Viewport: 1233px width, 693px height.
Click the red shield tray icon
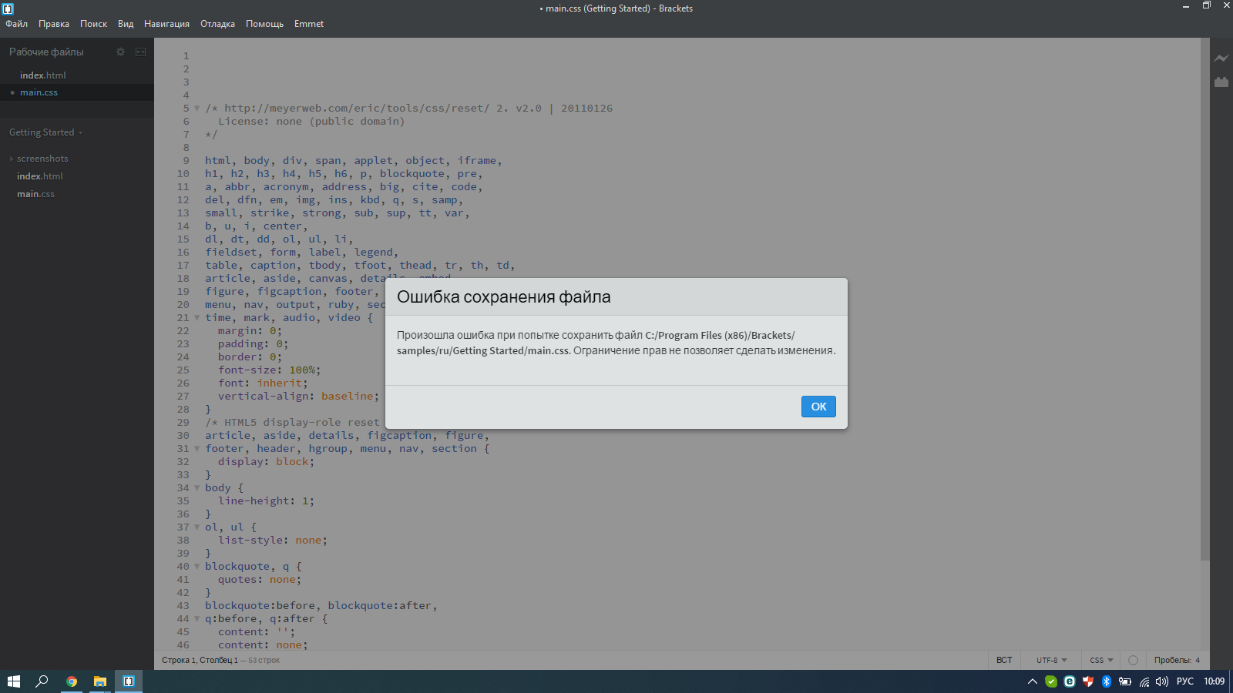click(x=1088, y=681)
